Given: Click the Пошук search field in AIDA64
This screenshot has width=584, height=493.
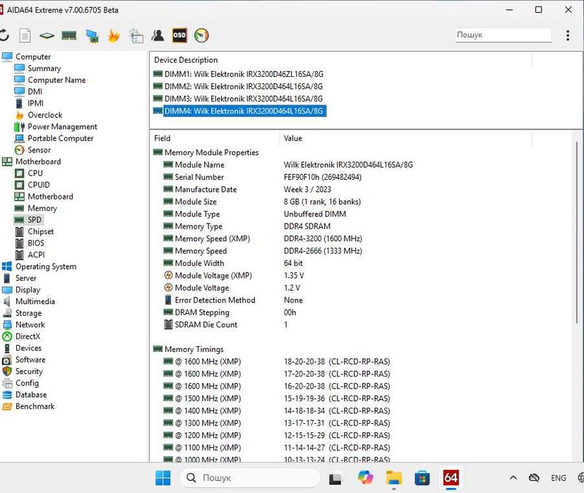Looking at the screenshot, I should click(x=503, y=35).
